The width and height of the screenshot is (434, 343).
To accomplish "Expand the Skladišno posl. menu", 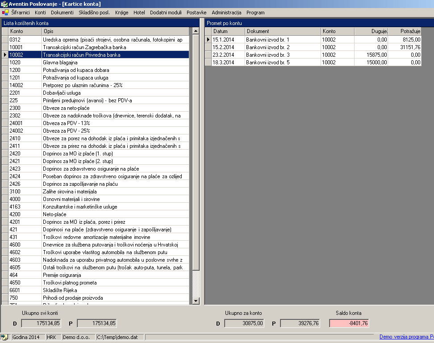I will click(x=94, y=13).
